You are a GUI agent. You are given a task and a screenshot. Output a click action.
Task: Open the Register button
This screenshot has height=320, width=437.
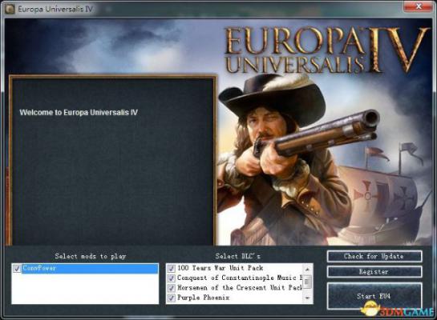374,272
